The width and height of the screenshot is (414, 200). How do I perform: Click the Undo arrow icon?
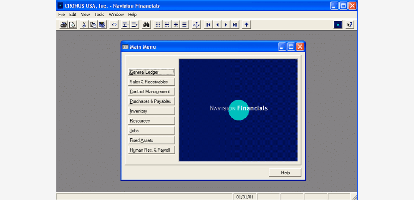coord(114,25)
